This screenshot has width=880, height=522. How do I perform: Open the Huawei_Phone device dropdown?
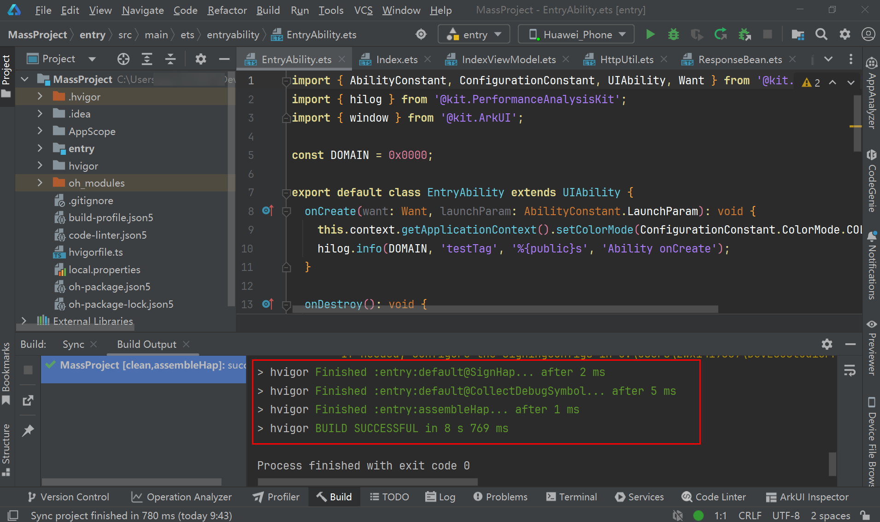click(x=576, y=35)
